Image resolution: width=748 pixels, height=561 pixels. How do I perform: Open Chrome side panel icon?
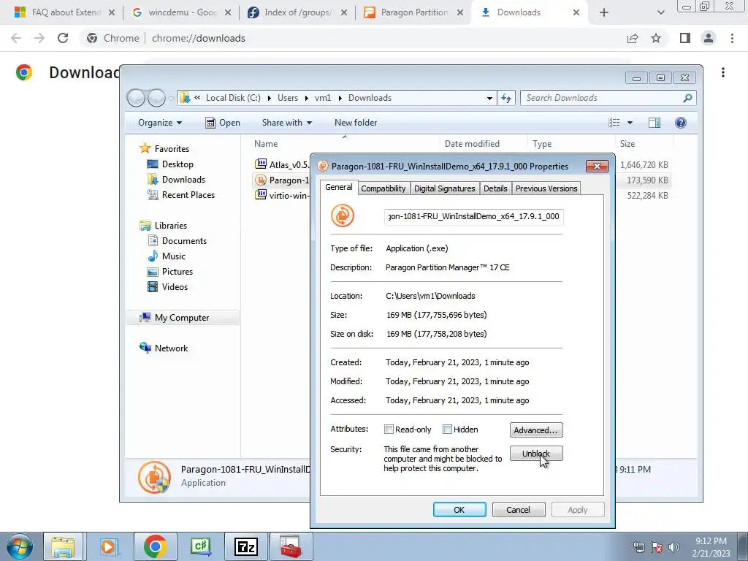click(685, 38)
